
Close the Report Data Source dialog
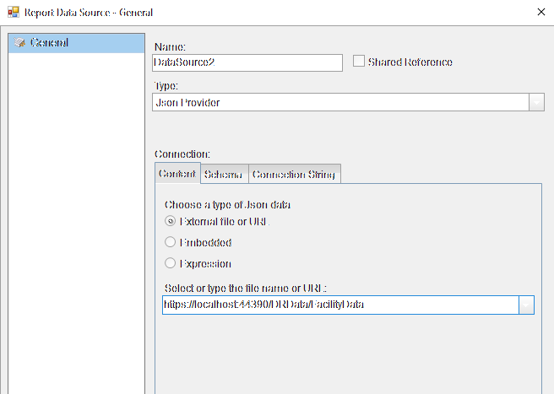[x=541, y=12]
